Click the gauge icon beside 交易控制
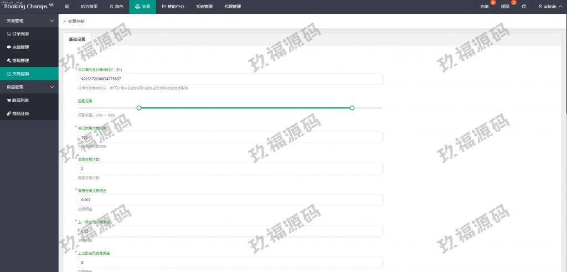The image size is (567, 272). click(x=9, y=74)
